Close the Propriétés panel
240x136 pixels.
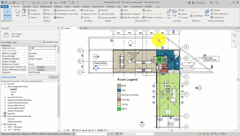coord(58,28)
